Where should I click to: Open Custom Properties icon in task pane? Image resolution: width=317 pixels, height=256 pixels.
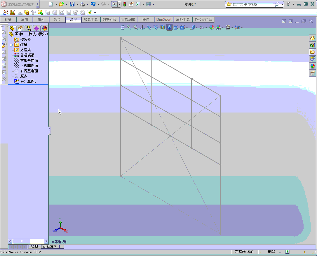click(312, 73)
